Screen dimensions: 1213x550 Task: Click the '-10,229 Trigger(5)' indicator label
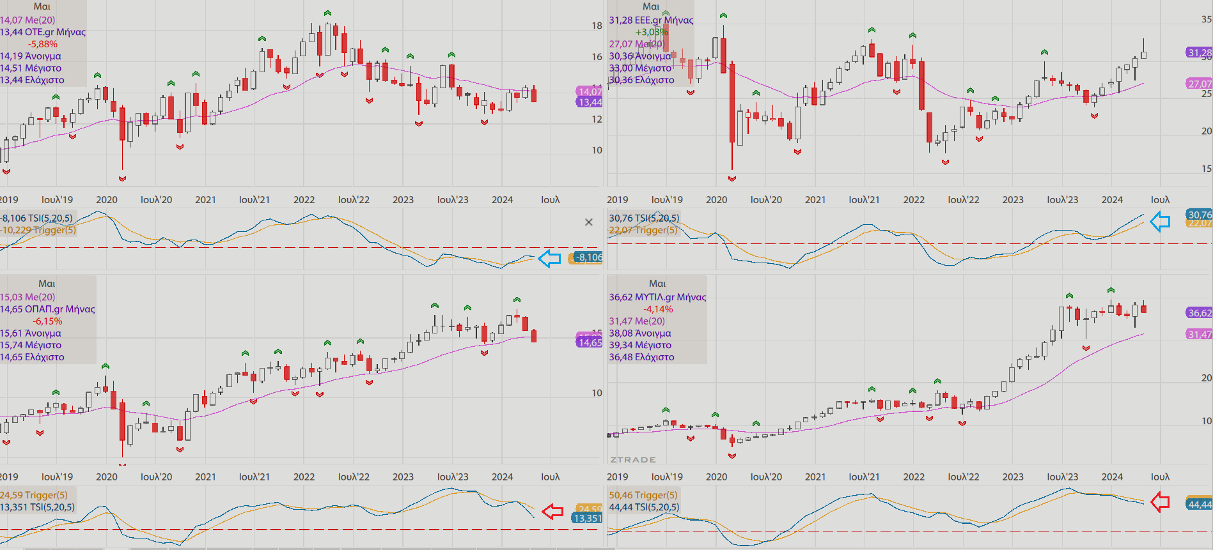point(38,230)
